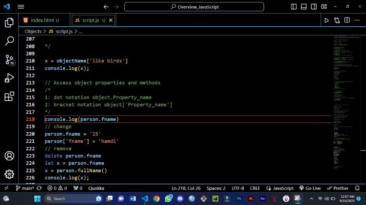The height and width of the screenshot is (205, 366).
Task: Open the Explorer view in activity bar
Action: coord(9,23)
